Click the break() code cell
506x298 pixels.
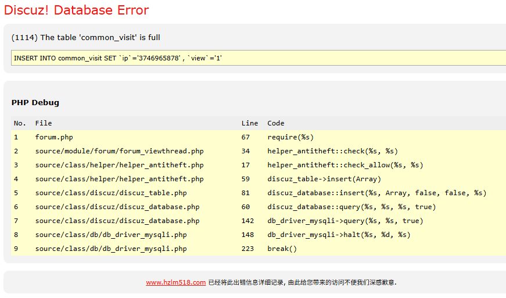click(282, 249)
